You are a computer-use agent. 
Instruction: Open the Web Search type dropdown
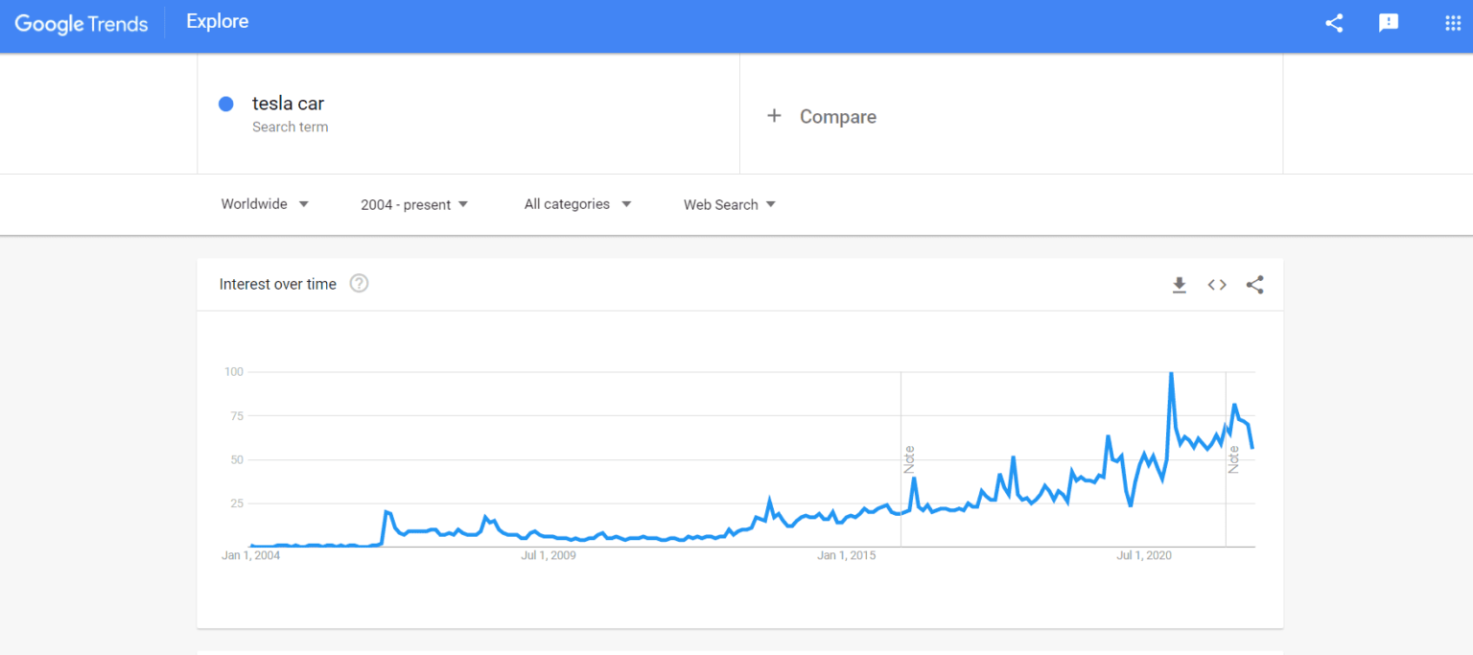click(729, 204)
